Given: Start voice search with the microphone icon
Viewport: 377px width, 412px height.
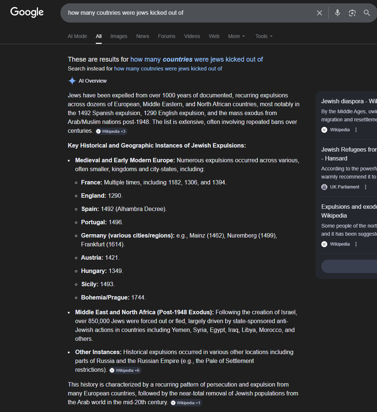Looking at the screenshot, I should click(337, 13).
